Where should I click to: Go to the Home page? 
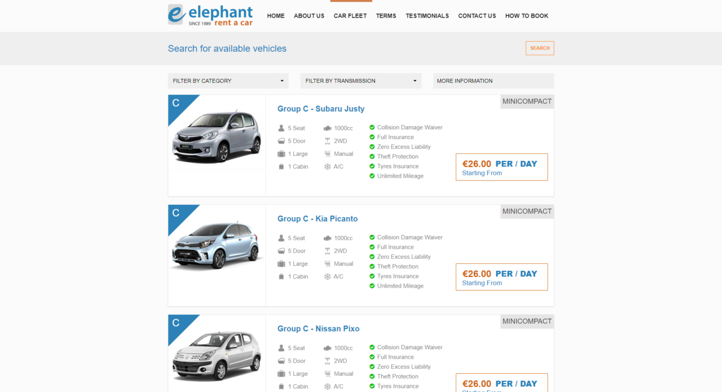tap(276, 16)
